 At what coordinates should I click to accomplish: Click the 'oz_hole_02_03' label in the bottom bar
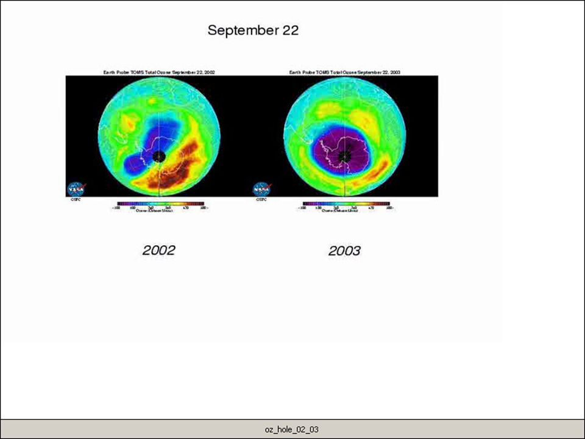(x=292, y=430)
